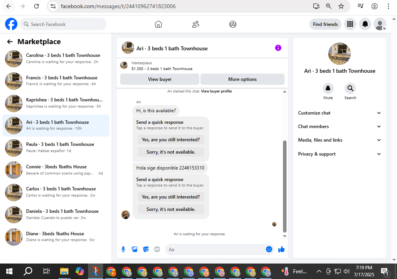Attach a photo with the image icon
The image size is (397, 279).
pyautogui.click(x=135, y=250)
